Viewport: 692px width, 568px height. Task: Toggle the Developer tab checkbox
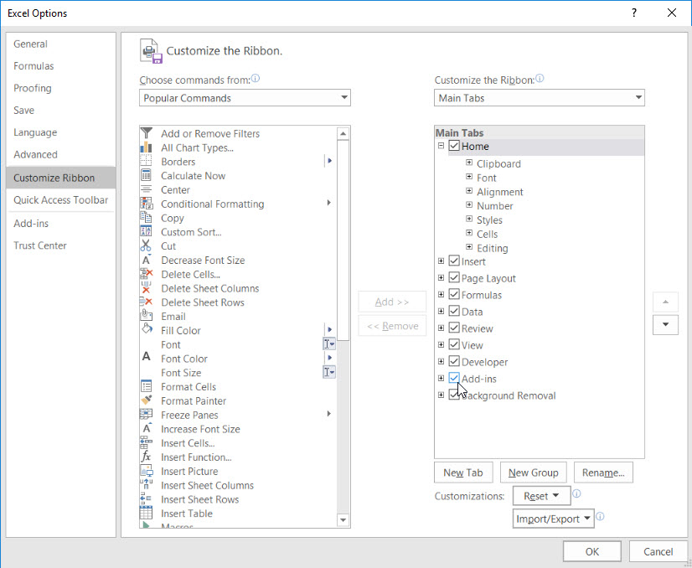pyautogui.click(x=454, y=361)
